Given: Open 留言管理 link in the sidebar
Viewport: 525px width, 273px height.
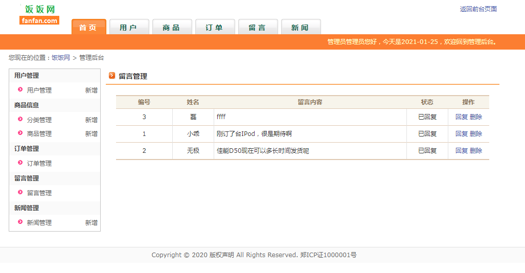Looking at the screenshot, I should click(x=39, y=193).
